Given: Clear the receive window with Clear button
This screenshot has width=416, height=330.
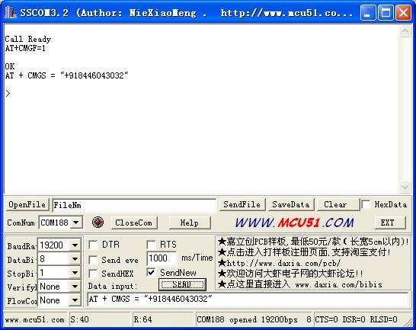Looking at the screenshot, I should coord(335,204).
